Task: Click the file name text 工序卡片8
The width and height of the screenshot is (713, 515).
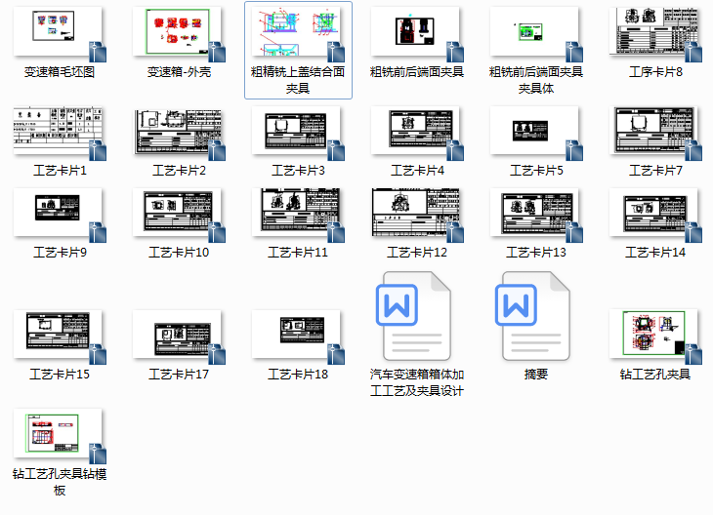Action: tap(655, 72)
